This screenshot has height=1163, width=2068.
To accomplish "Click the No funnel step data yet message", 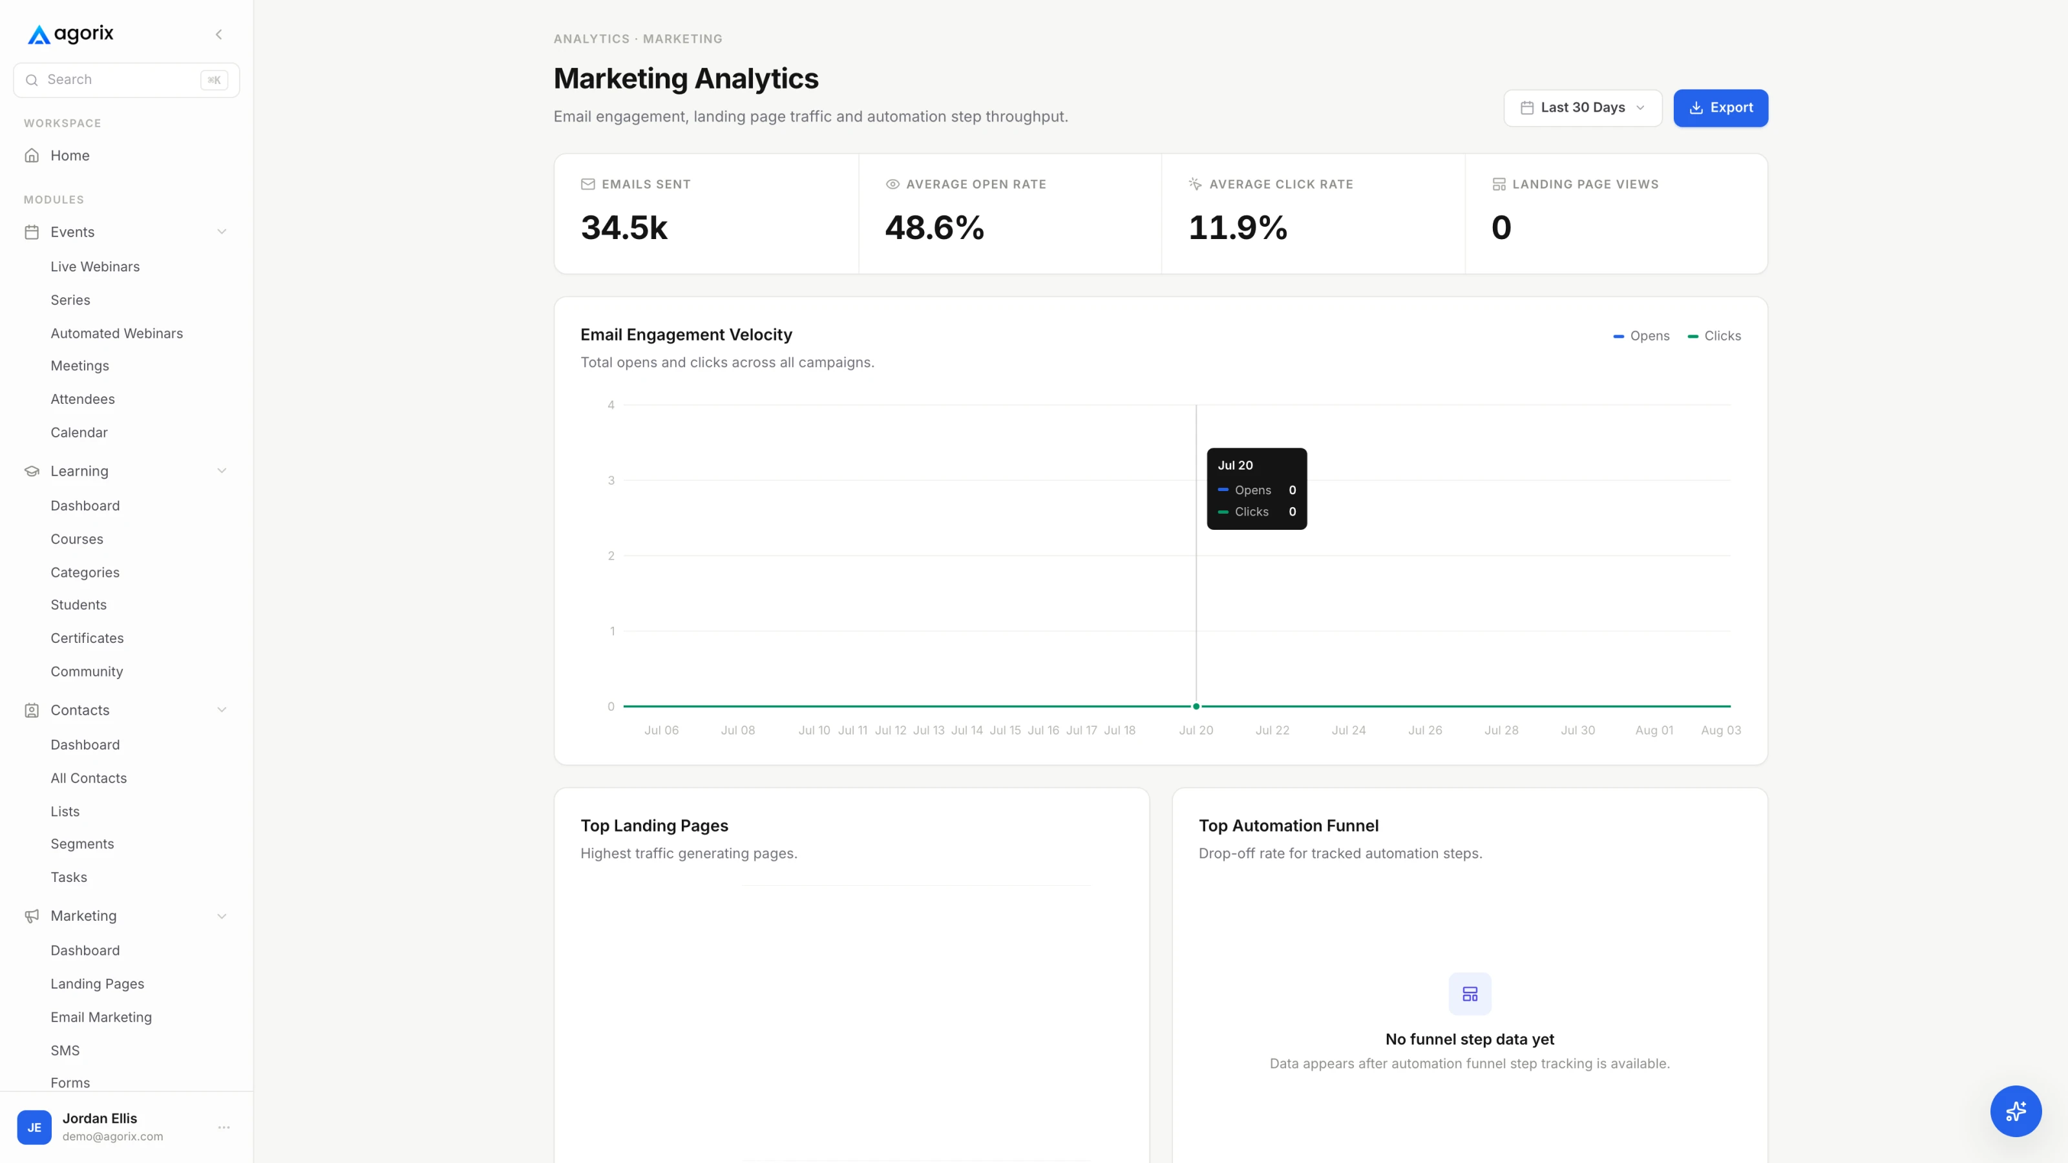I will [1469, 1040].
